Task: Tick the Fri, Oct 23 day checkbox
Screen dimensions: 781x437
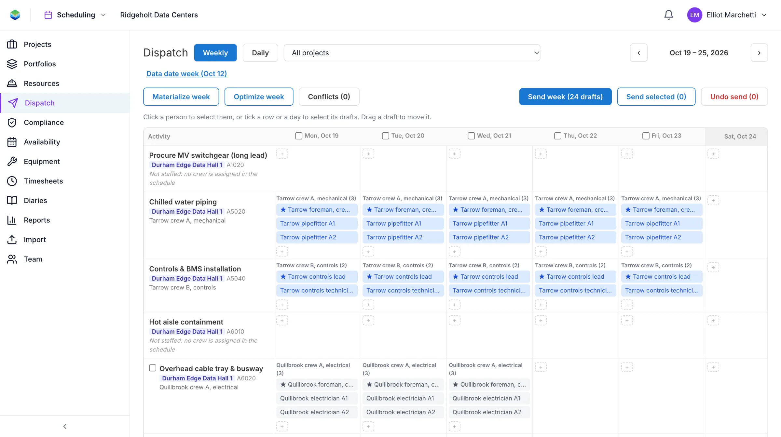Action: point(646,136)
